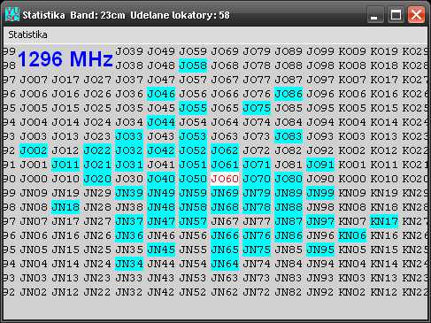Select highlighted locator JO91
This screenshot has height=323, width=431.
tap(320, 165)
